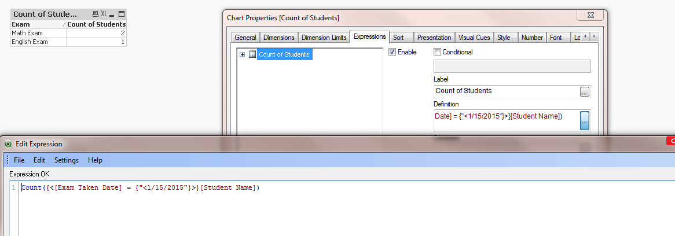This screenshot has height=236, width=675.
Task: Click the print icon on the table caption
Action: (96, 14)
